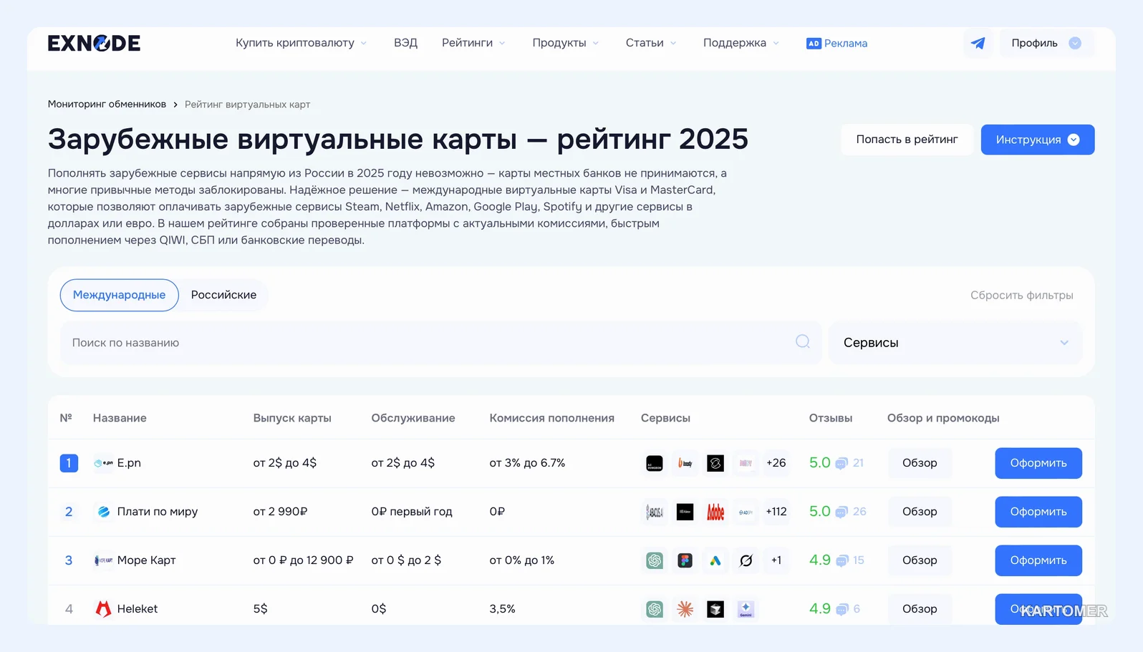This screenshot has height=652, width=1143.
Task: Click the AI Dungeon icon in E.pn row
Action: point(655,463)
